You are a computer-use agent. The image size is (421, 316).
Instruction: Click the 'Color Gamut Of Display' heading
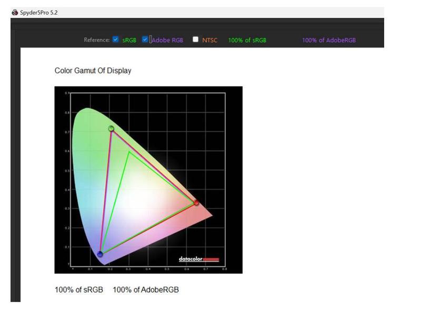[93, 71]
